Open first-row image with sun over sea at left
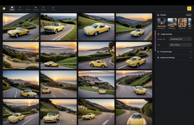The image size is (194, 125). tap(21, 27)
